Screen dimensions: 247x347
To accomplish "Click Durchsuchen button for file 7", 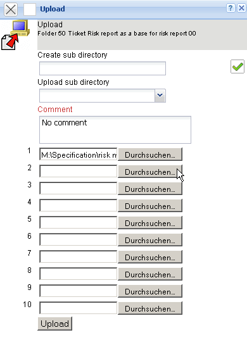I will [150, 256].
